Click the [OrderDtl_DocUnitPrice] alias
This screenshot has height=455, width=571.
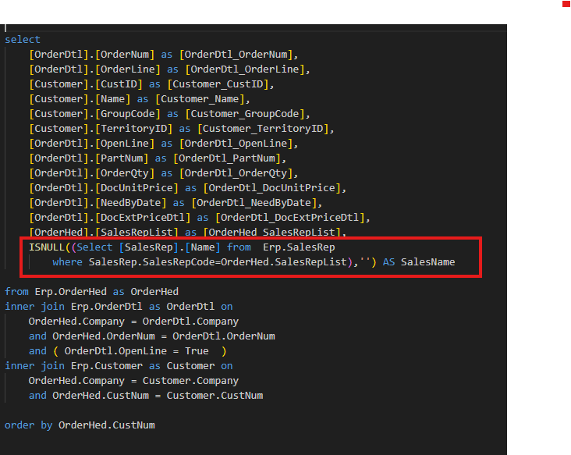[272, 188]
